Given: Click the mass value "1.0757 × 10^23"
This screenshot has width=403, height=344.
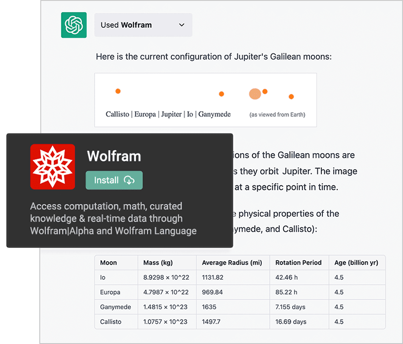Looking at the screenshot, I should pyautogui.click(x=165, y=322).
